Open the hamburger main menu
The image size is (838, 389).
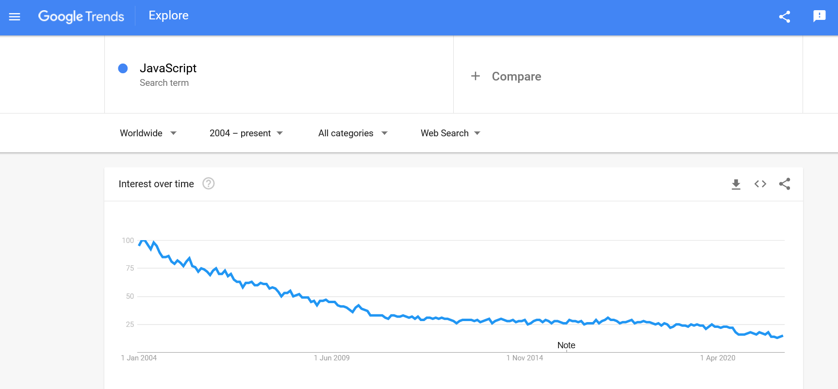pos(15,17)
